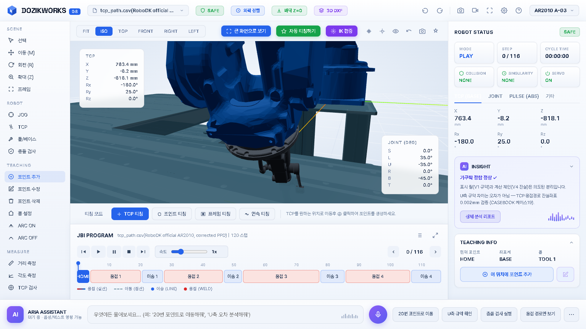Screen dimensions: 586x329
Task: Play the JBI program
Action: point(98,252)
